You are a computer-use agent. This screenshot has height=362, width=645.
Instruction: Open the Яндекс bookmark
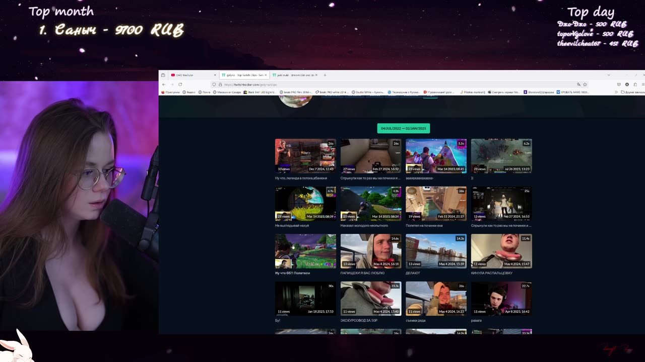tap(190, 92)
